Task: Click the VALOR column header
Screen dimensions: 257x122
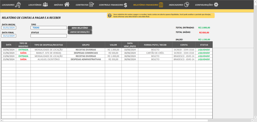Action: [113, 45]
